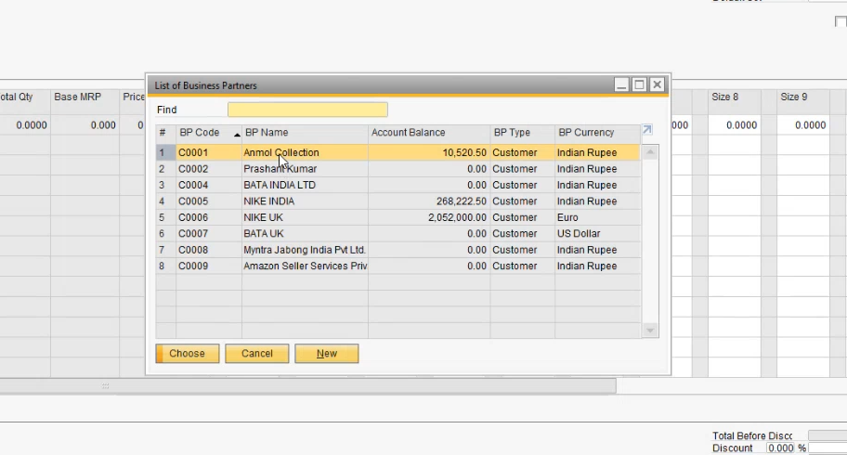Viewport: 847px width, 455px height.
Task: Click the horizontal scrollbar below the grid
Action: click(306, 385)
